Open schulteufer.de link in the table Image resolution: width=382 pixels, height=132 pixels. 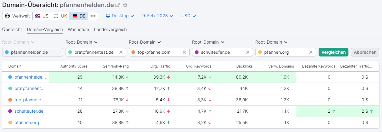click(x=29, y=111)
